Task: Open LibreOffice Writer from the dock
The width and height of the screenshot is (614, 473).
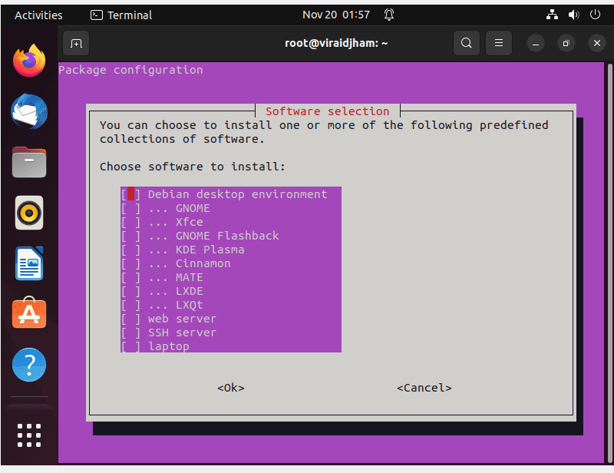Action: [29, 263]
